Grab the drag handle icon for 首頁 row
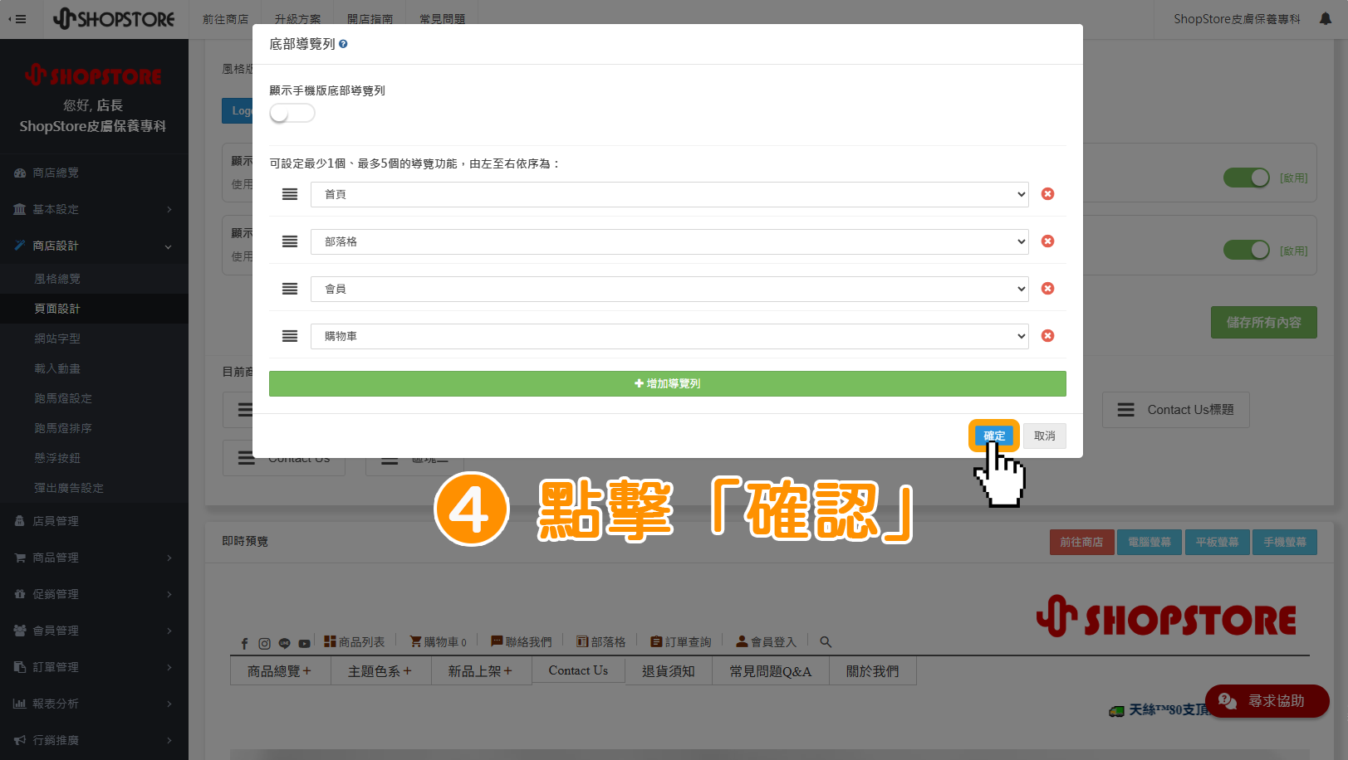1348x760 pixels. [290, 194]
